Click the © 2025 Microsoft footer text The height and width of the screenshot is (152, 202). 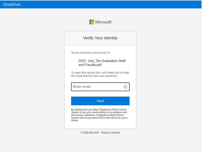(89, 133)
